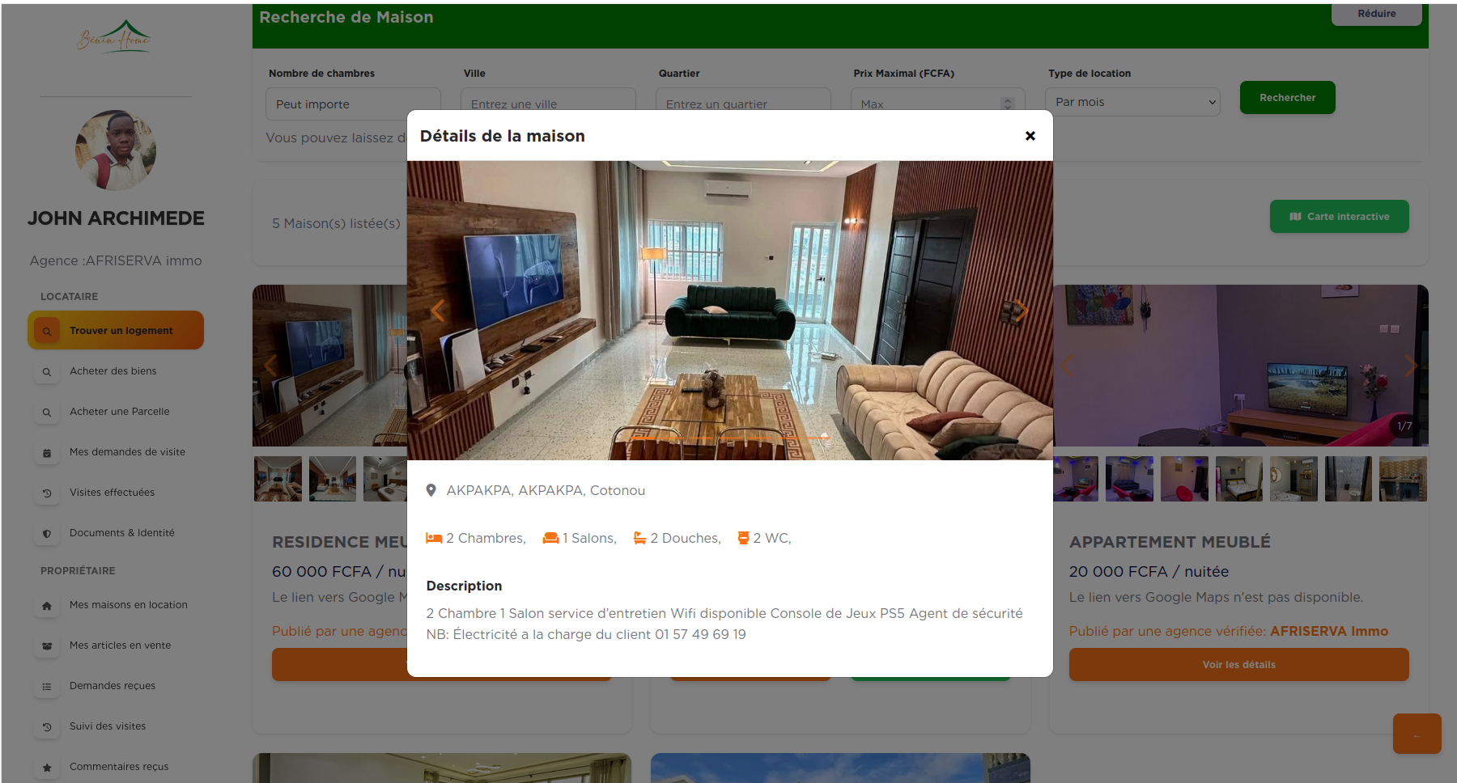Click the Mes maisons en location home icon
The image size is (1457, 783).
(x=47, y=605)
